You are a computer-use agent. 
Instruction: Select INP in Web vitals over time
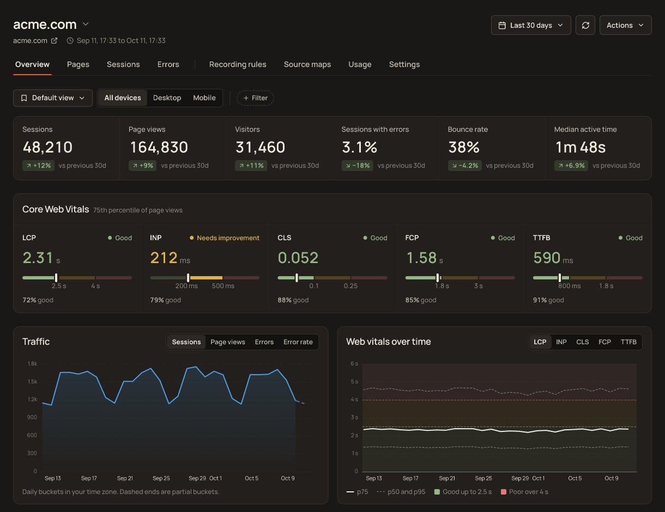[561, 342]
